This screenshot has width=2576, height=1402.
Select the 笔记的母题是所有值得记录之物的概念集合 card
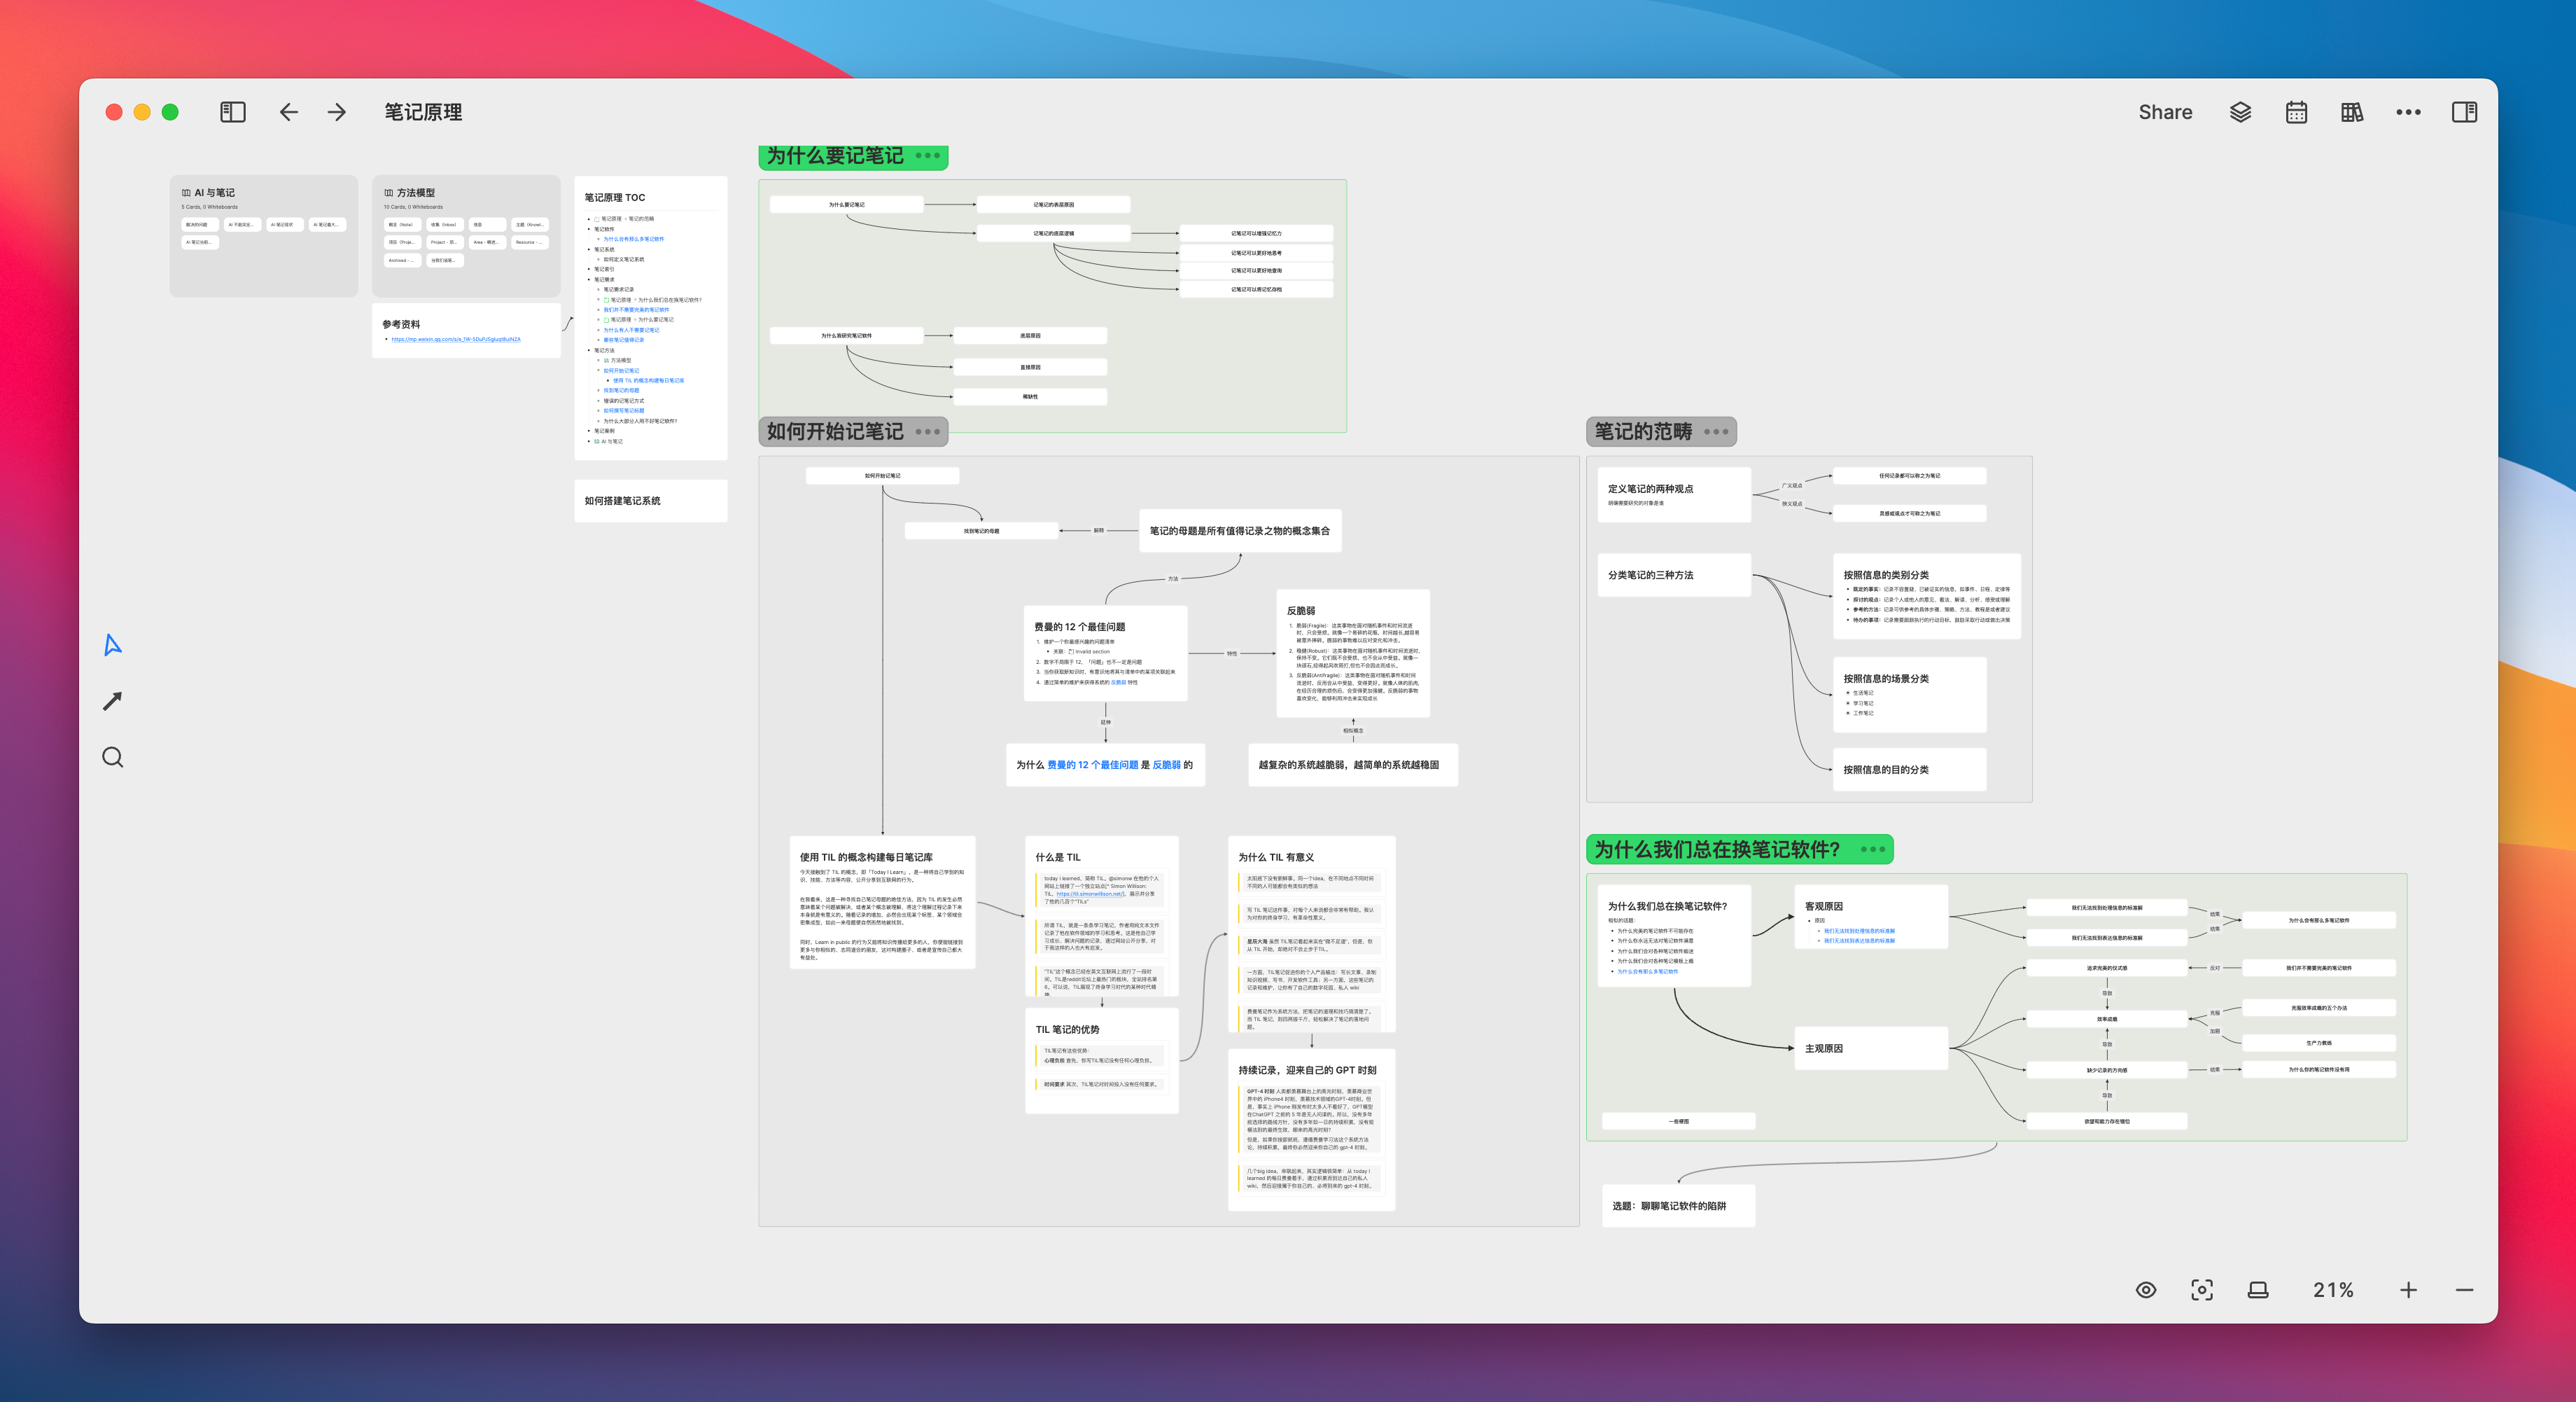(1240, 530)
